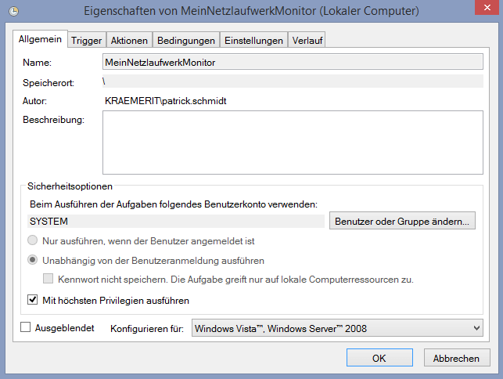
Task: Toggle the Kennwort nicht speichern checkbox
Action: coord(49,279)
